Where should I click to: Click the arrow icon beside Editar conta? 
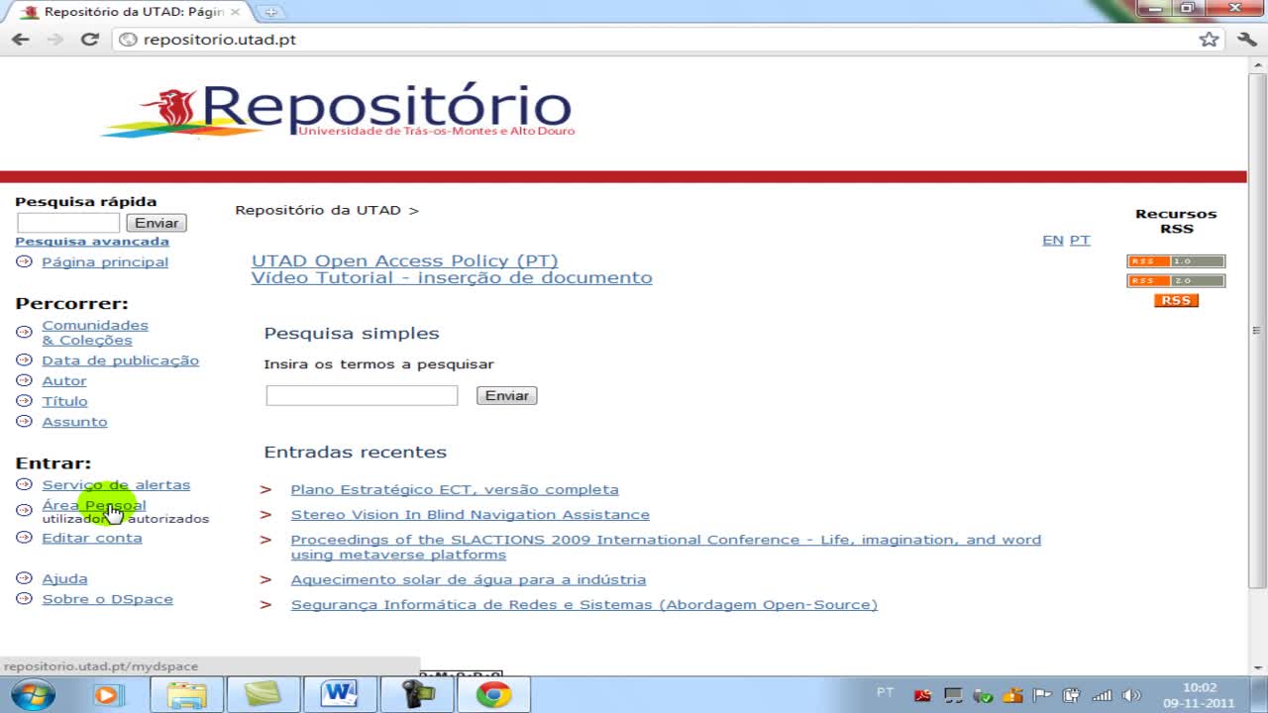pos(24,538)
